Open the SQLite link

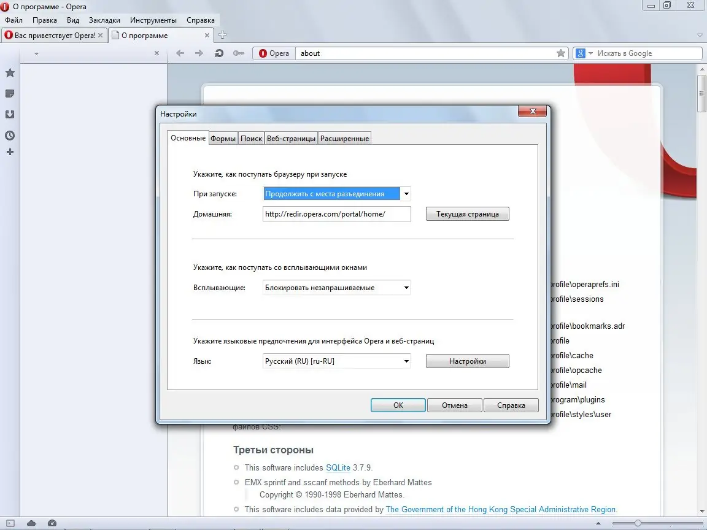pyautogui.click(x=338, y=468)
